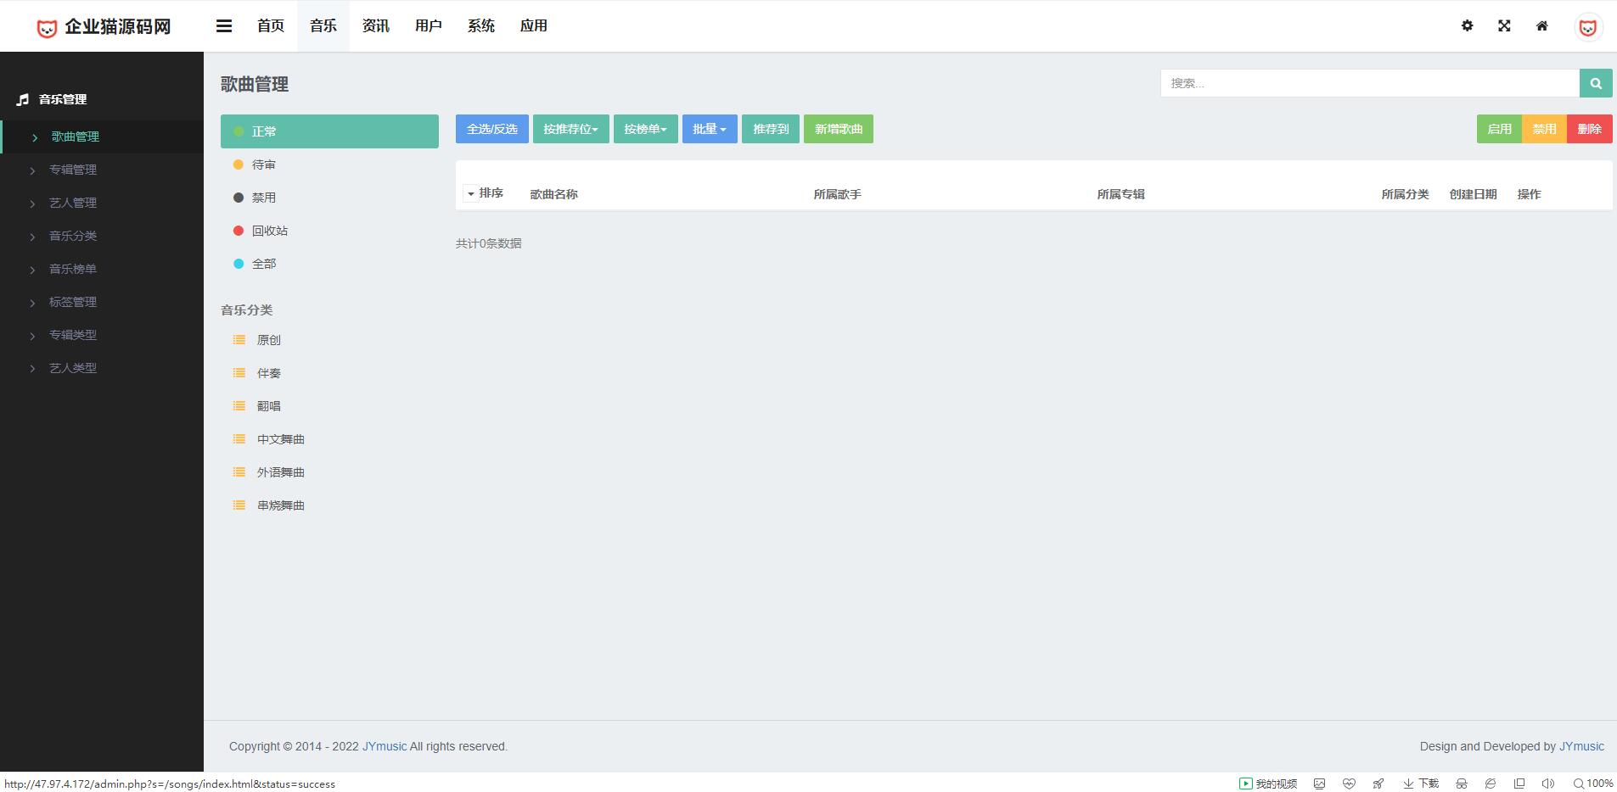Click the music note icon beside 音乐管理
The image size is (1617, 792).
[23, 99]
